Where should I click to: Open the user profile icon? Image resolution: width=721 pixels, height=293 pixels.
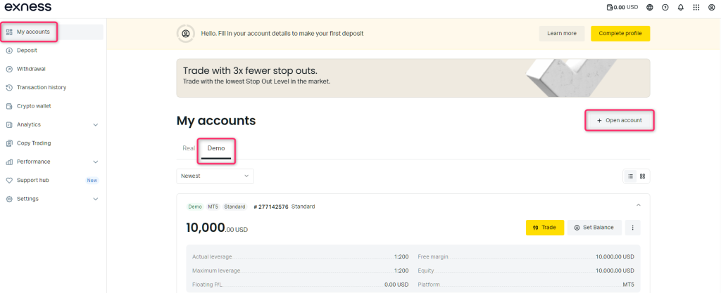pyautogui.click(x=712, y=7)
